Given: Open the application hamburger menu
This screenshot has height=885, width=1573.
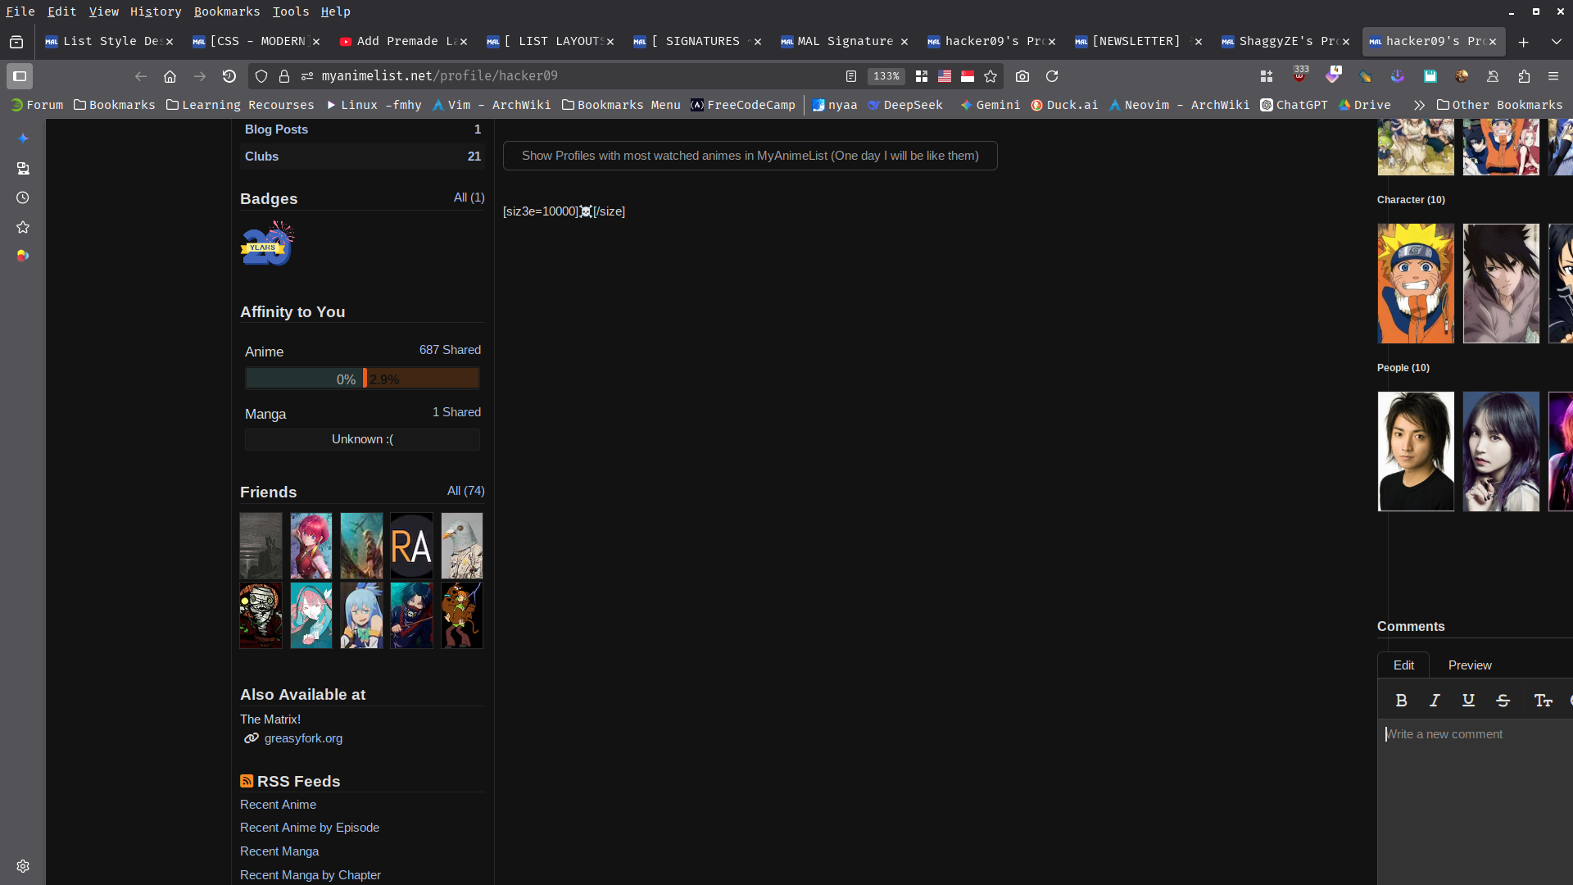Looking at the screenshot, I should 1553,76.
